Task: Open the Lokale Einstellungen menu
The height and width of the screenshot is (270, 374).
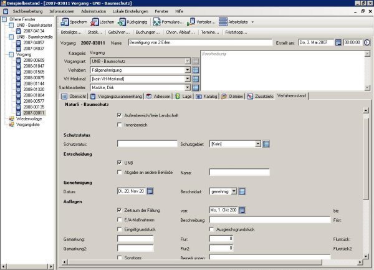Action: 130,11
